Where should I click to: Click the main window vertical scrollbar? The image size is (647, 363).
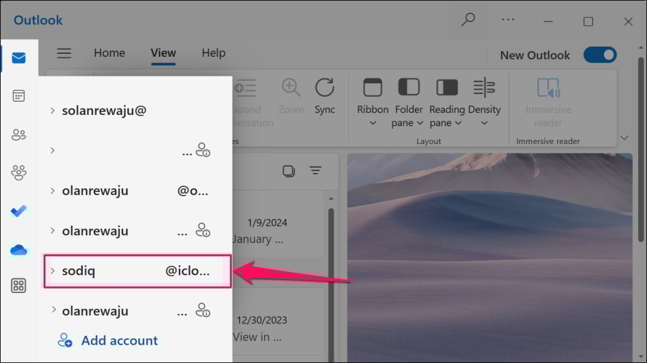641,148
